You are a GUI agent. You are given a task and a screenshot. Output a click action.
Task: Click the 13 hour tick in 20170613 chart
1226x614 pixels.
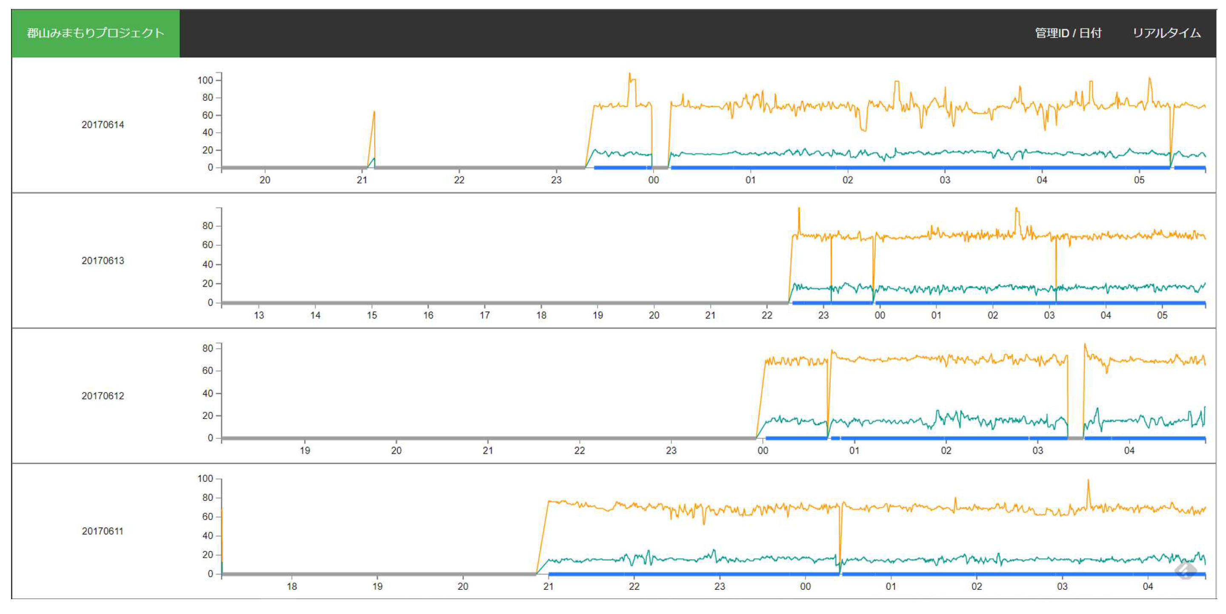pos(259,316)
